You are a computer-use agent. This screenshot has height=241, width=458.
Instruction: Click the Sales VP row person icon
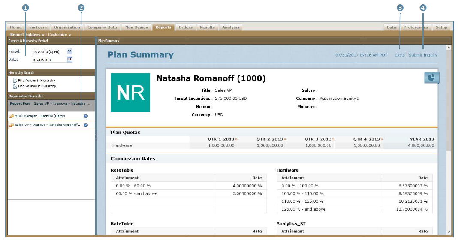point(12,125)
